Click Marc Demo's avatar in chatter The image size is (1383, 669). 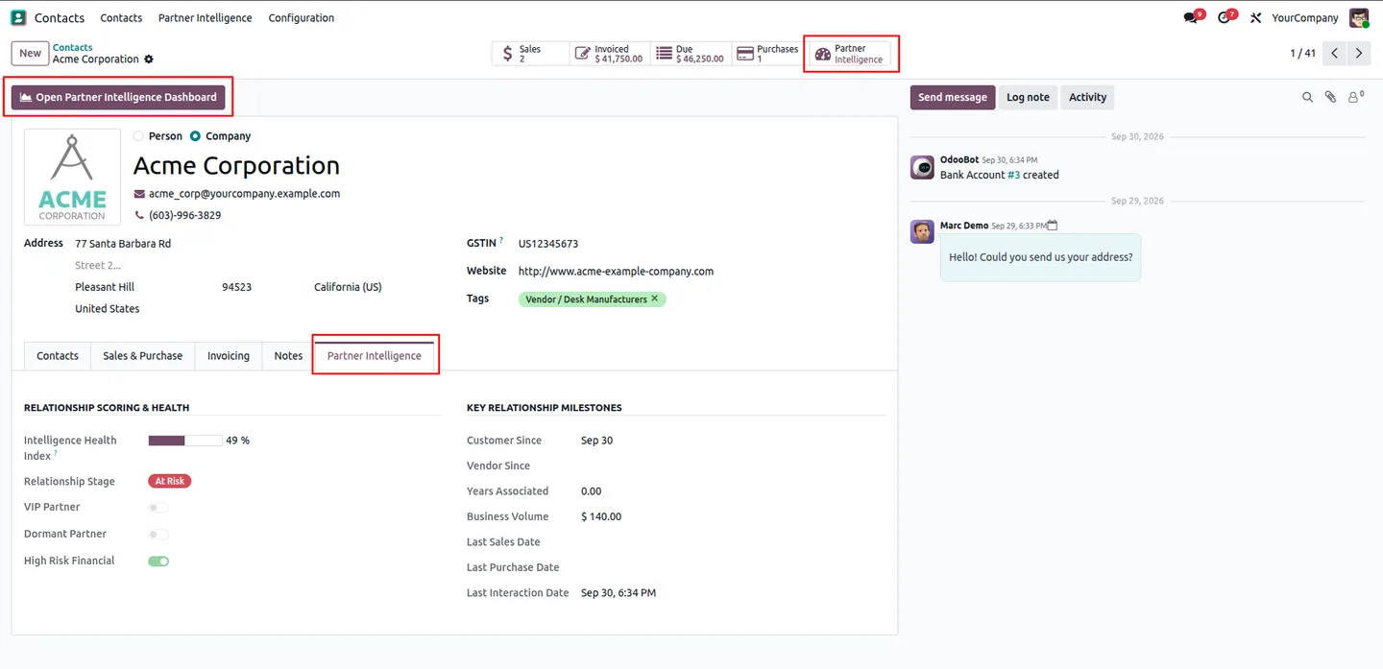point(922,231)
